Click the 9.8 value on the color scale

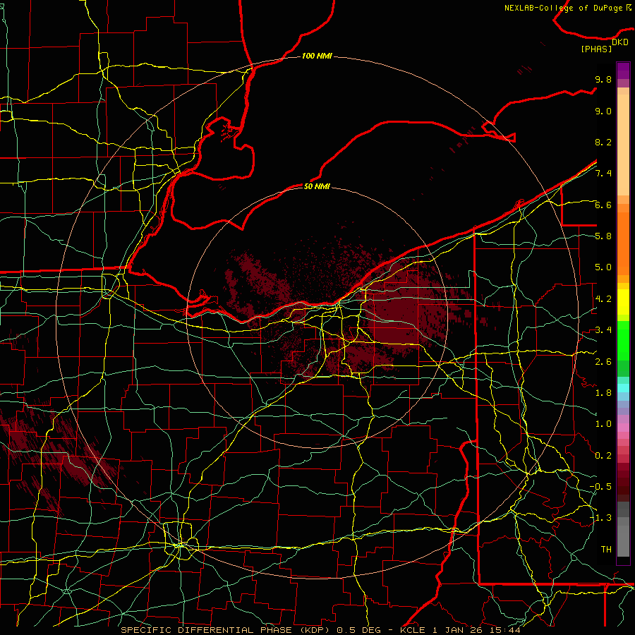click(603, 79)
